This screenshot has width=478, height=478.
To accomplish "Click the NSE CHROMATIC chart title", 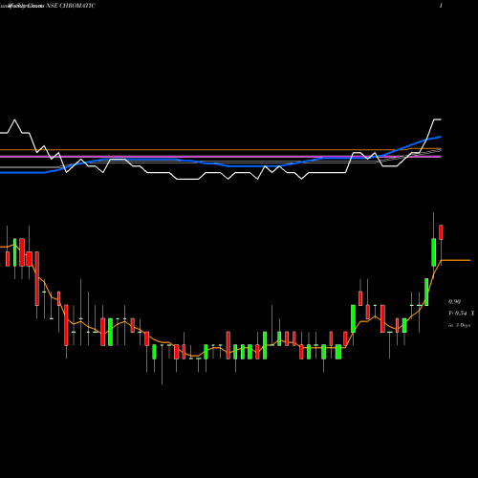I will pyautogui.click(x=71, y=6).
